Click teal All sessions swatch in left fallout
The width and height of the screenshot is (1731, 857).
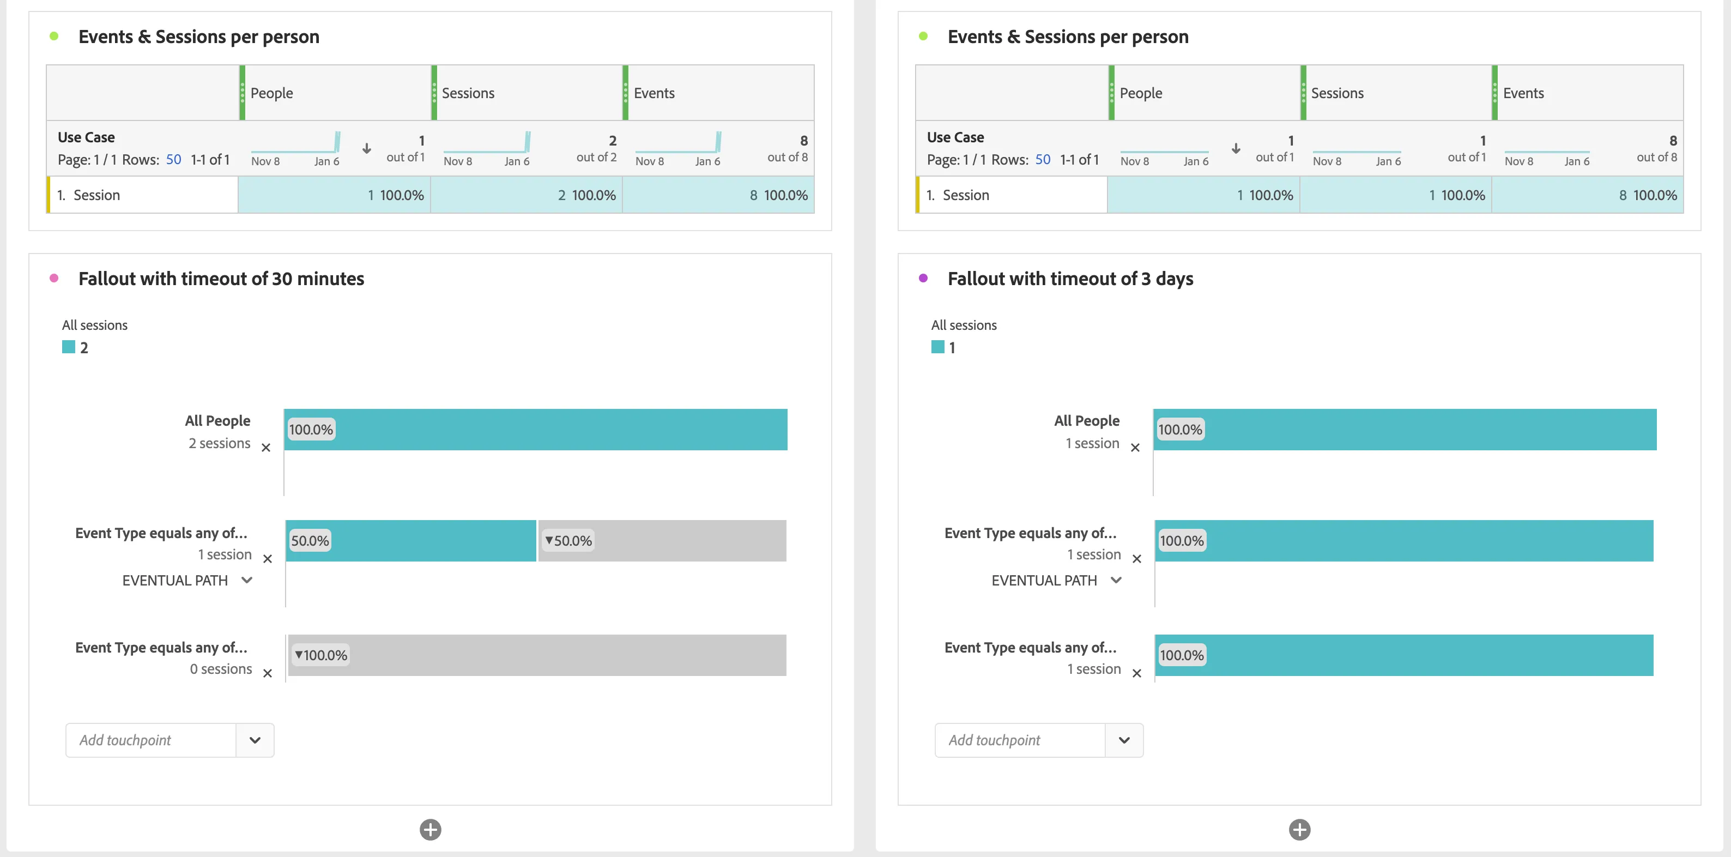click(69, 347)
